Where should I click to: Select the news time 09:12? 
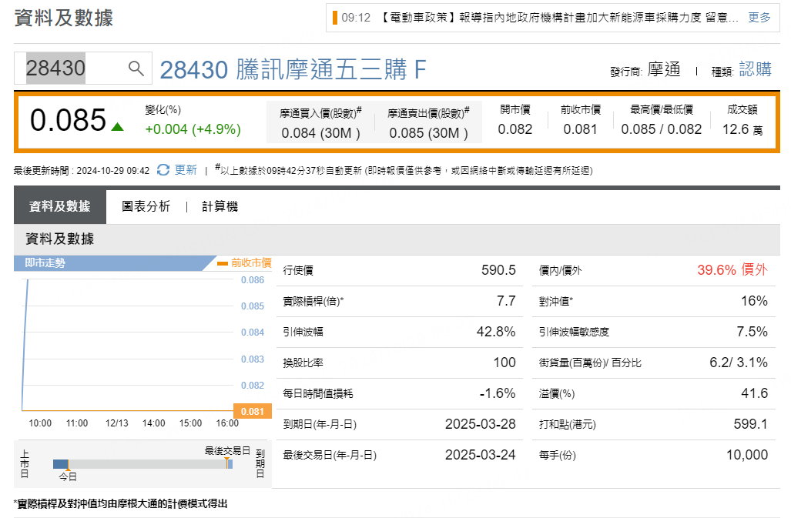pyautogui.click(x=356, y=18)
